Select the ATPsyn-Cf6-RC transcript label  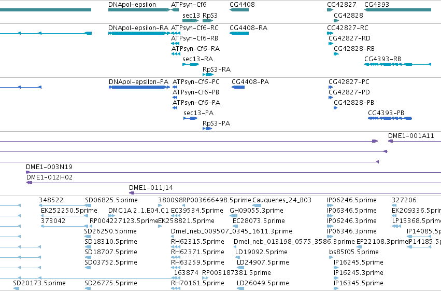coord(195,28)
